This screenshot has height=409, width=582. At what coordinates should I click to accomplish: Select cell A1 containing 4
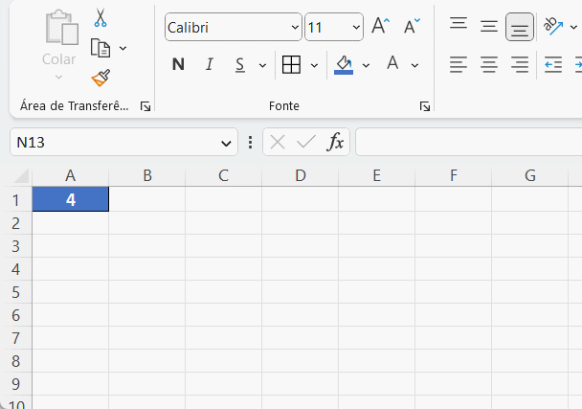tap(71, 199)
